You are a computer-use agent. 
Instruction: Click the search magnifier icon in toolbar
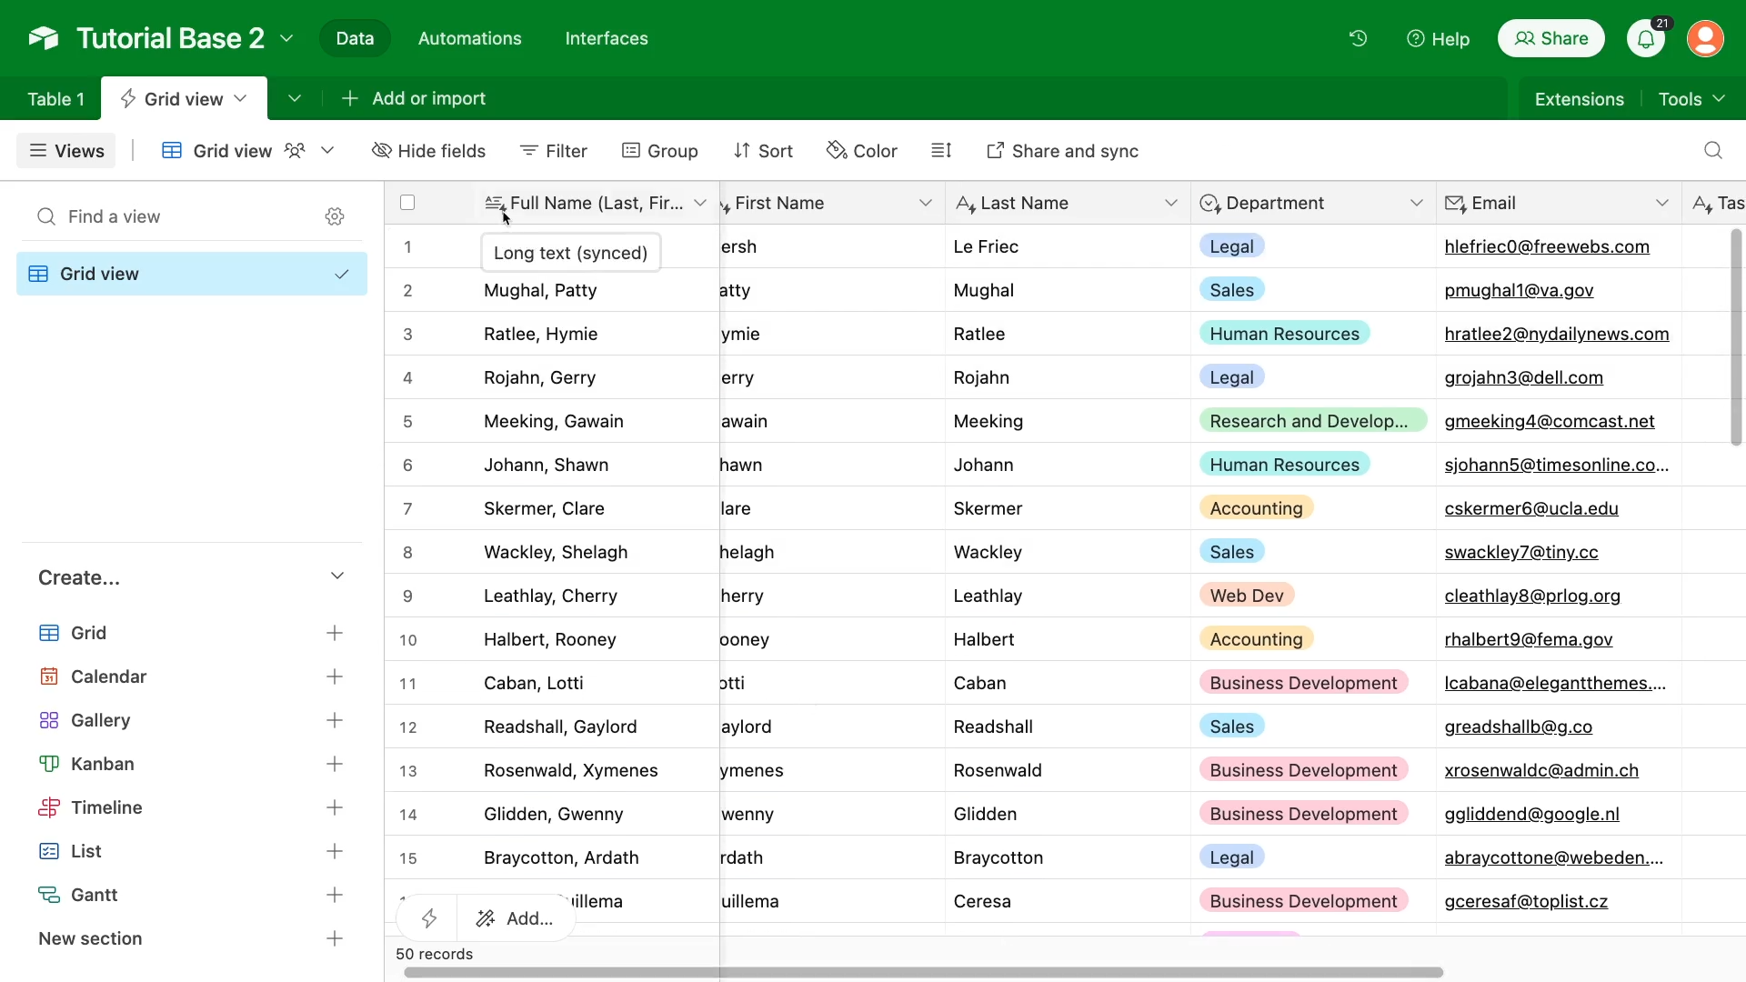1713,151
